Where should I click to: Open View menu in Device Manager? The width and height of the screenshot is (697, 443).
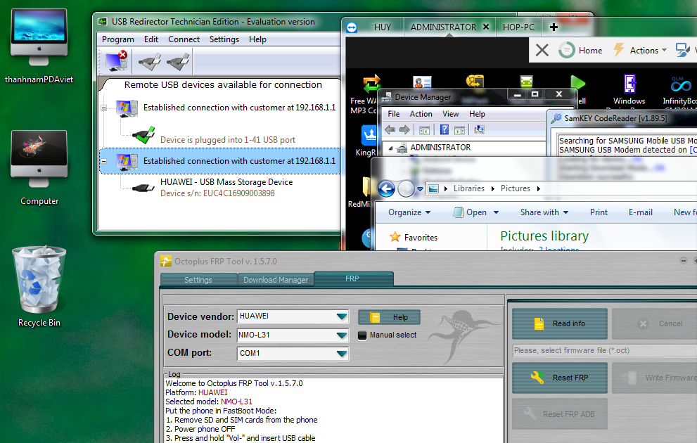pos(450,114)
